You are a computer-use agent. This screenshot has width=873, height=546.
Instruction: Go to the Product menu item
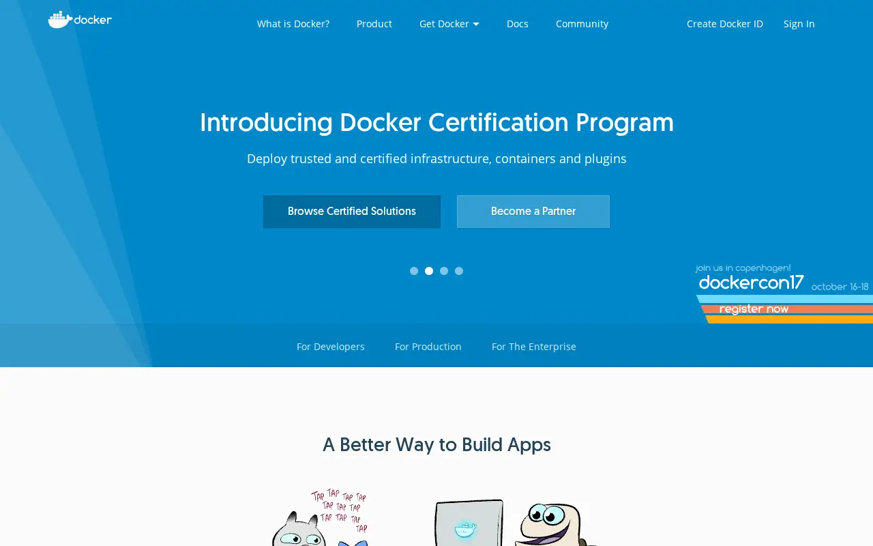pos(374,24)
